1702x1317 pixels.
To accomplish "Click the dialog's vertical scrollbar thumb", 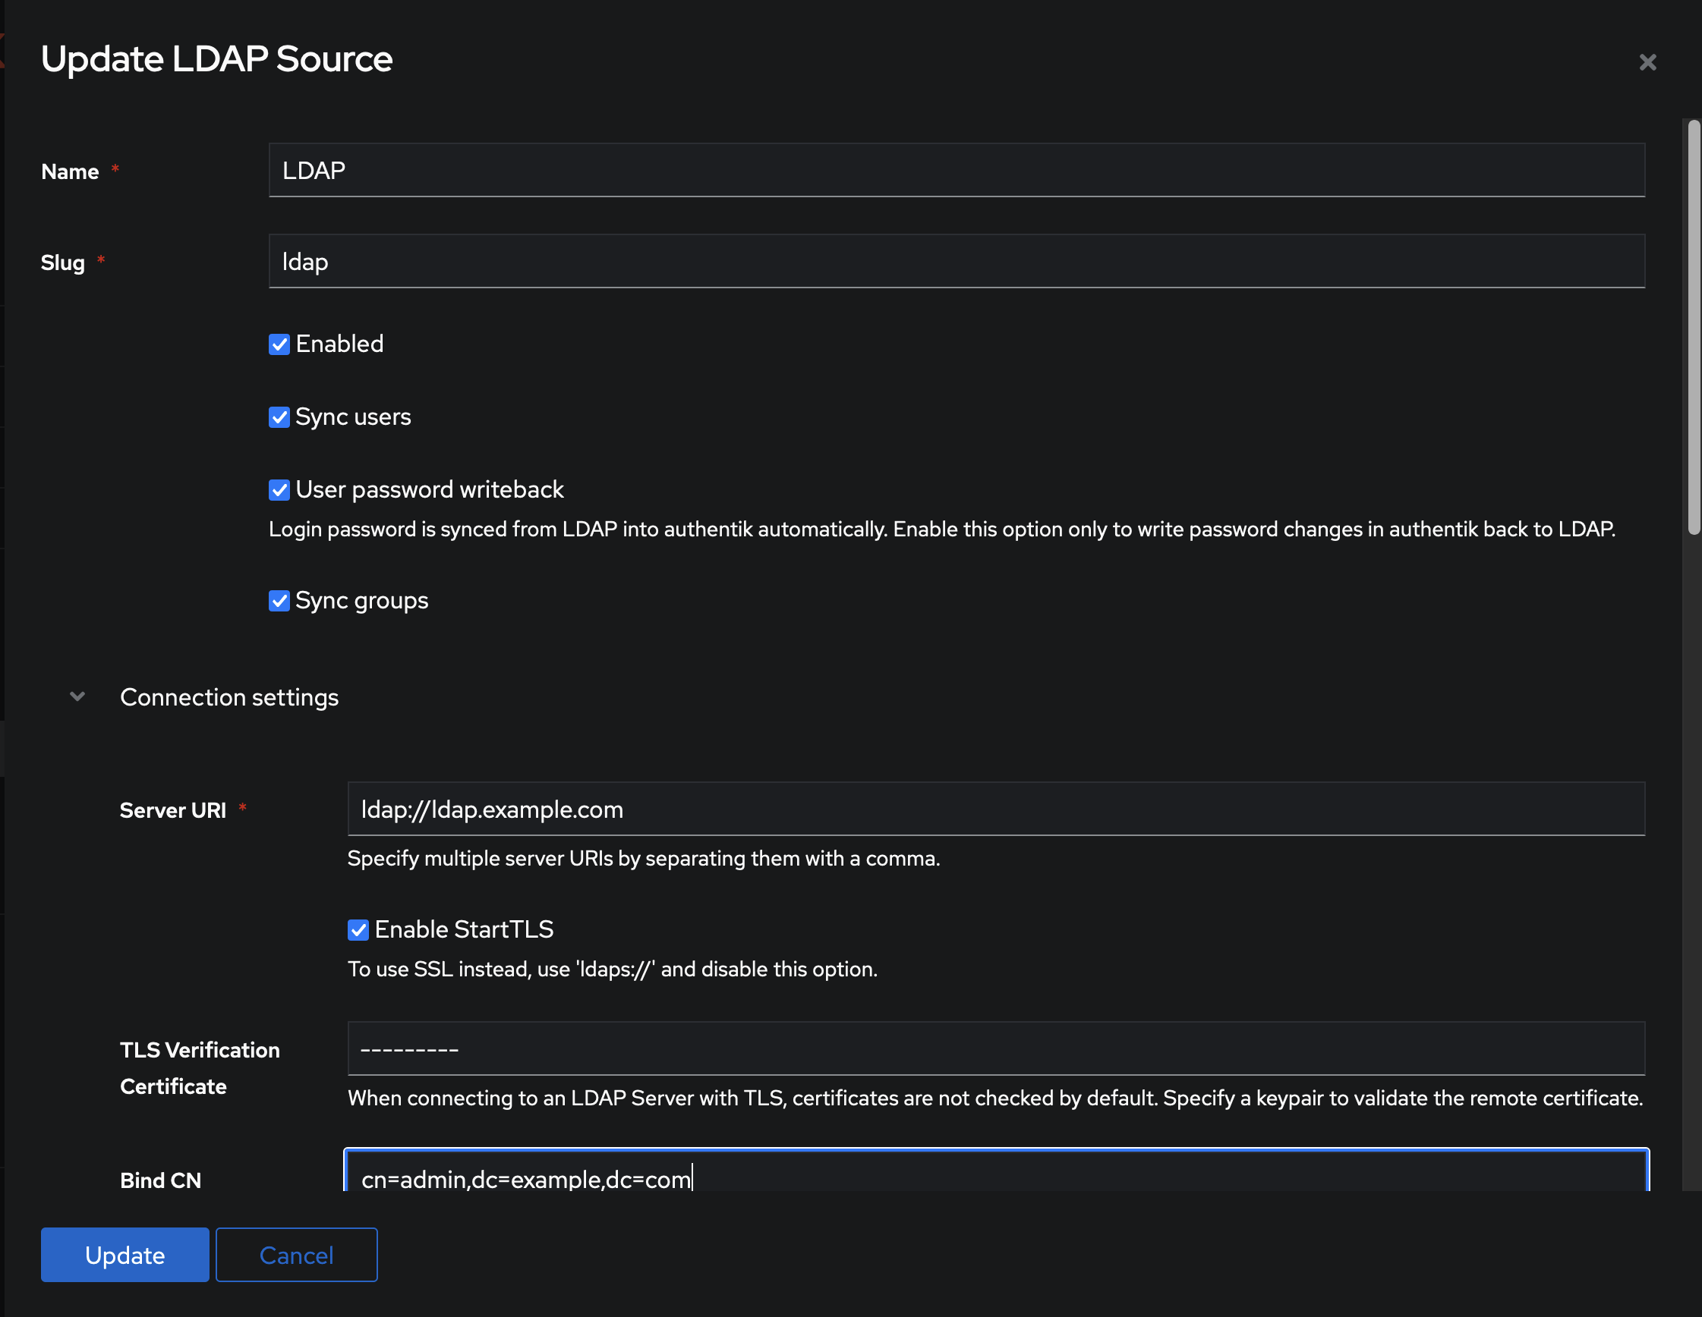I will coord(1693,327).
